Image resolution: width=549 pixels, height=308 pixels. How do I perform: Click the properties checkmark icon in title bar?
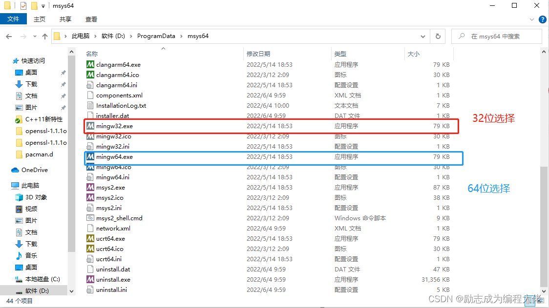pyautogui.click(x=23, y=5)
